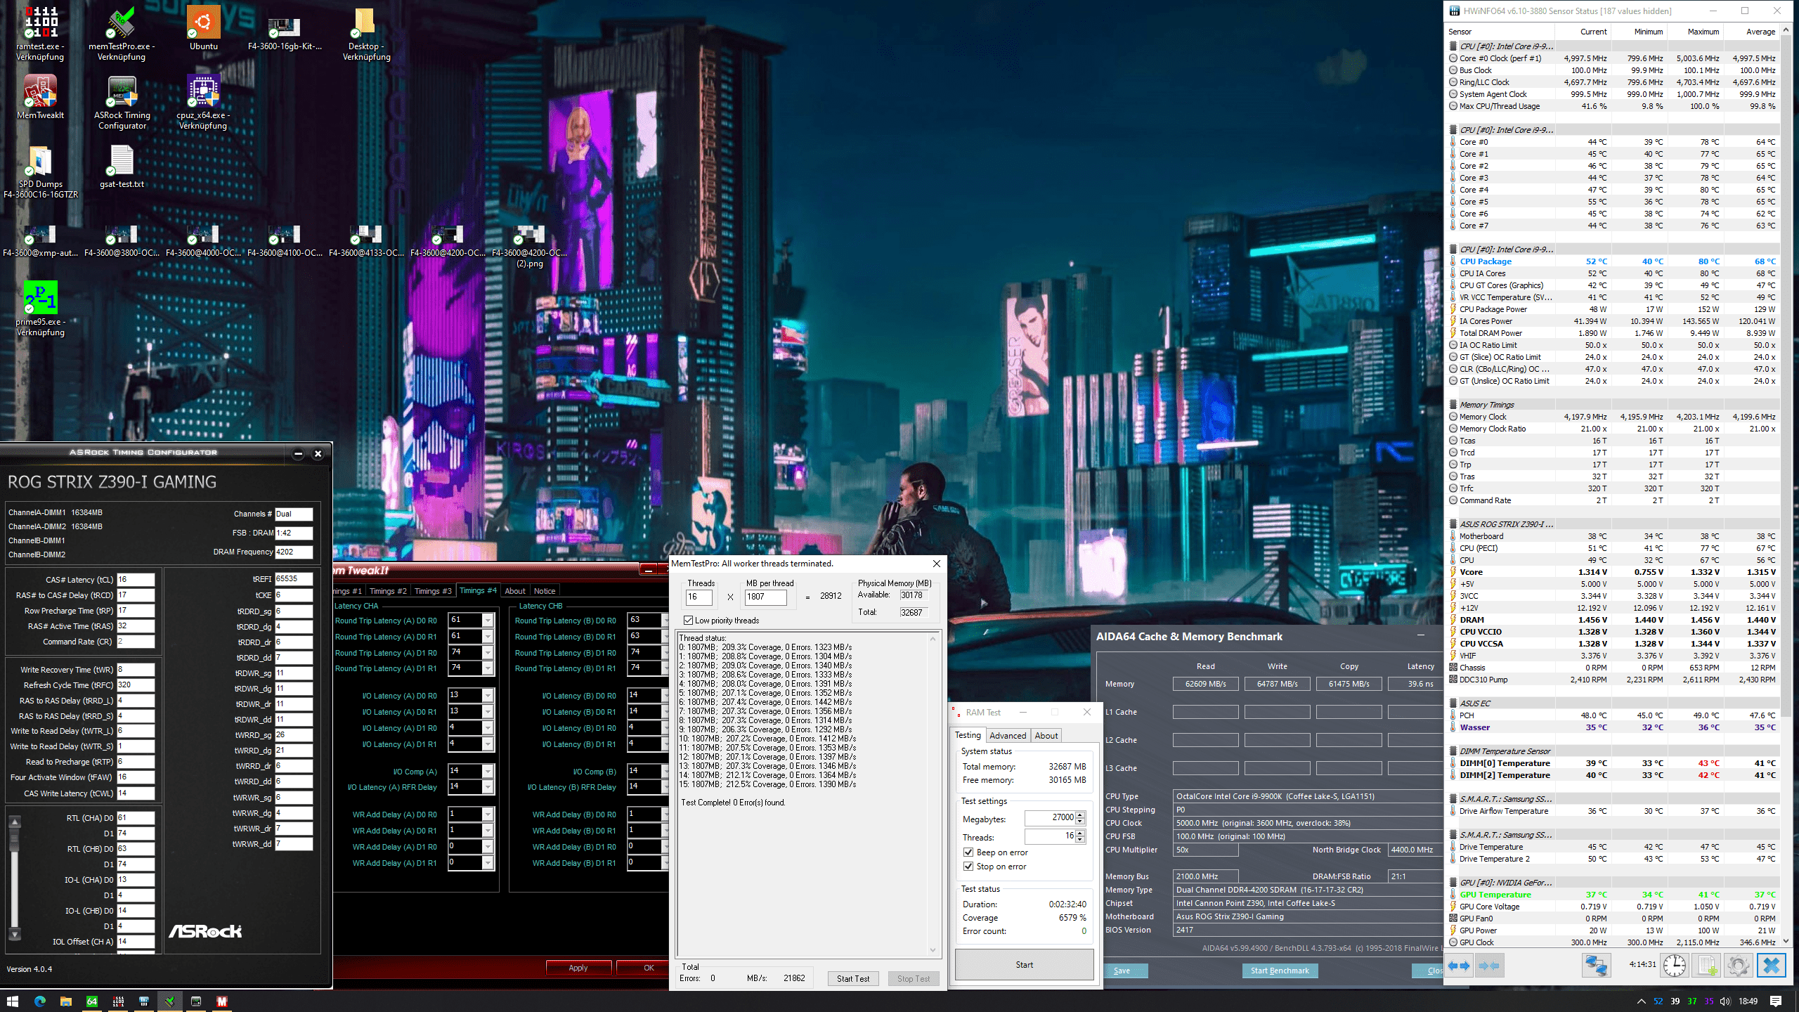Collapse the Memory Timings sensor group in HWiNFO
Screen dimensions: 1799x1012
click(1452, 404)
